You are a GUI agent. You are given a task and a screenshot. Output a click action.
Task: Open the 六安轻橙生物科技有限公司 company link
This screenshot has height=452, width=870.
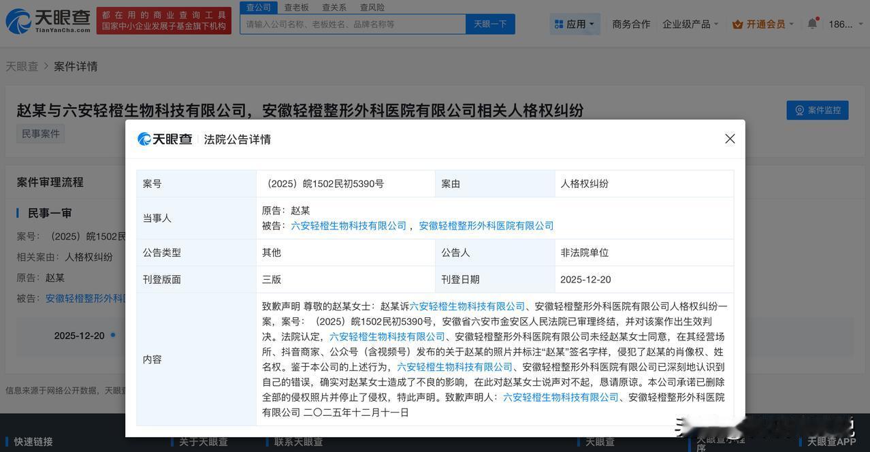[349, 225]
